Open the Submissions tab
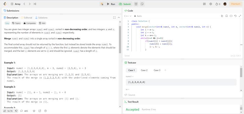The image size is (244, 114). point(11,11)
